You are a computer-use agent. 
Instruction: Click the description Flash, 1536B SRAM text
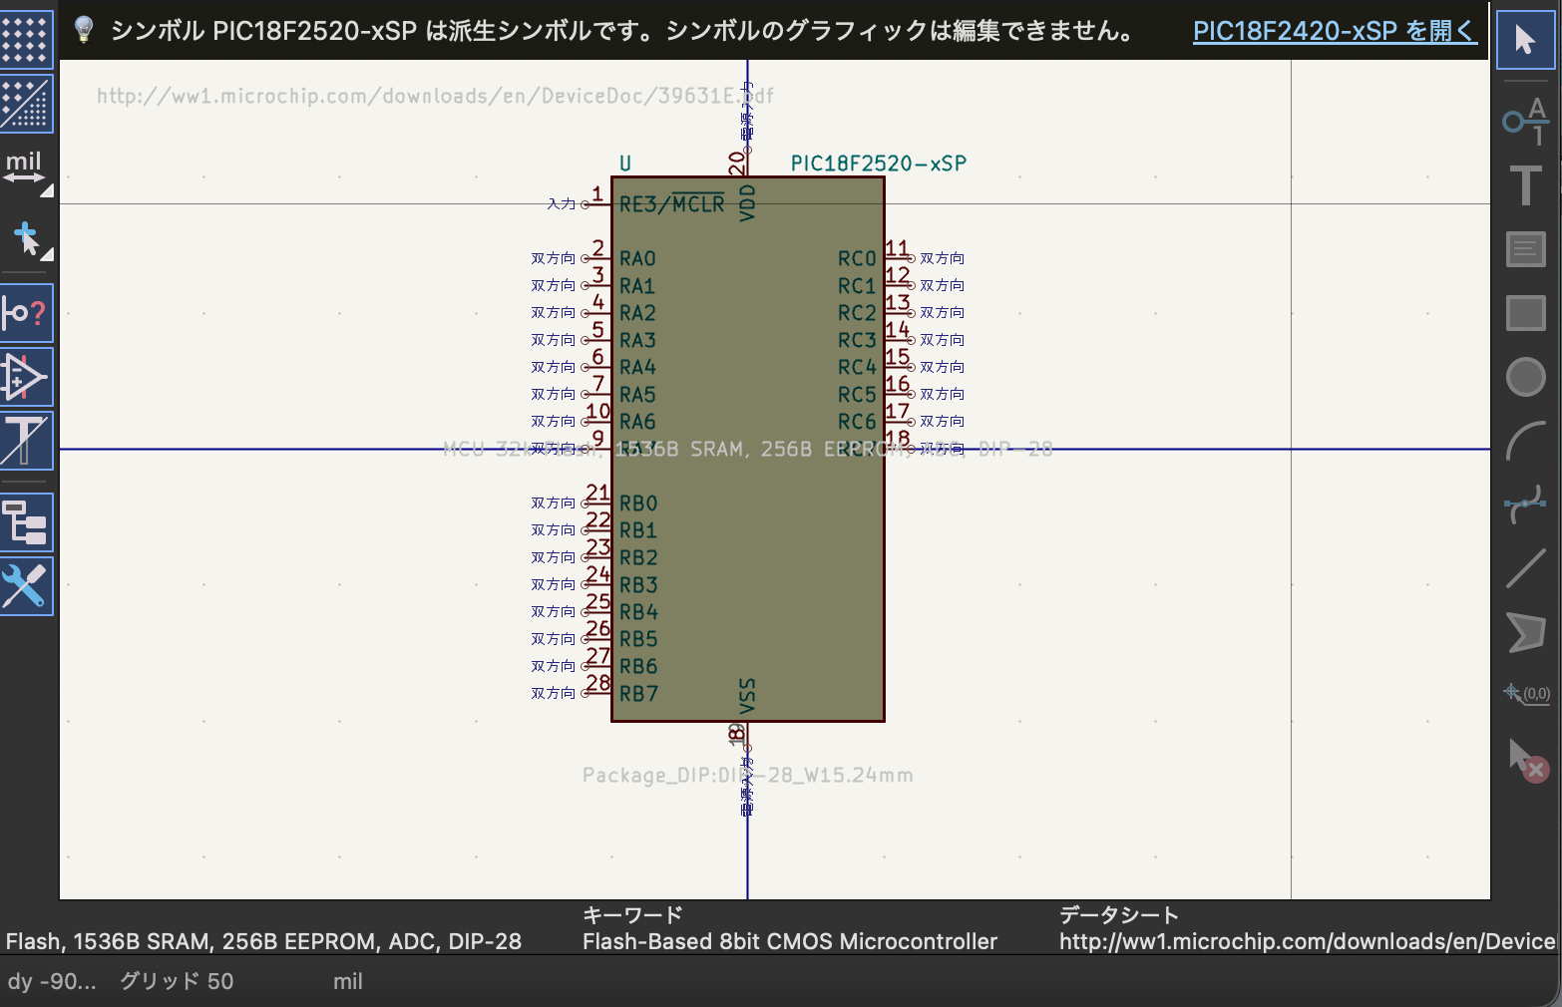coord(263,941)
